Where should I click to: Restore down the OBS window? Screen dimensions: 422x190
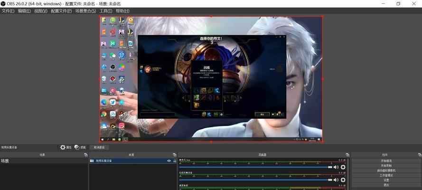click(x=398, y=3)
